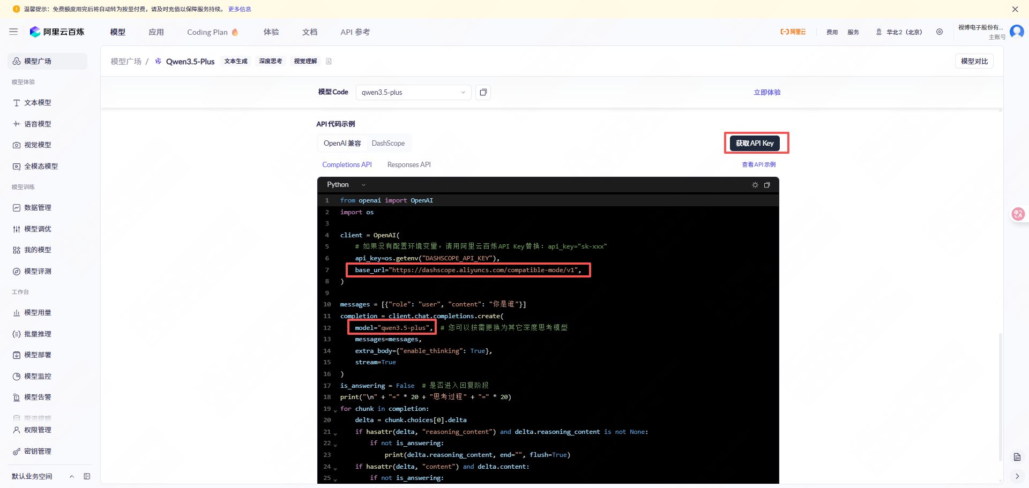Fold code at line 22 arrow
Screen dimensions: 1029x488
[x=335, y=445]
